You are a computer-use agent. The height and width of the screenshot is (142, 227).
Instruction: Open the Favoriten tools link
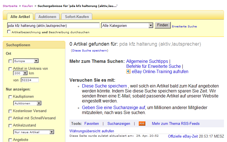coord(92,123)
